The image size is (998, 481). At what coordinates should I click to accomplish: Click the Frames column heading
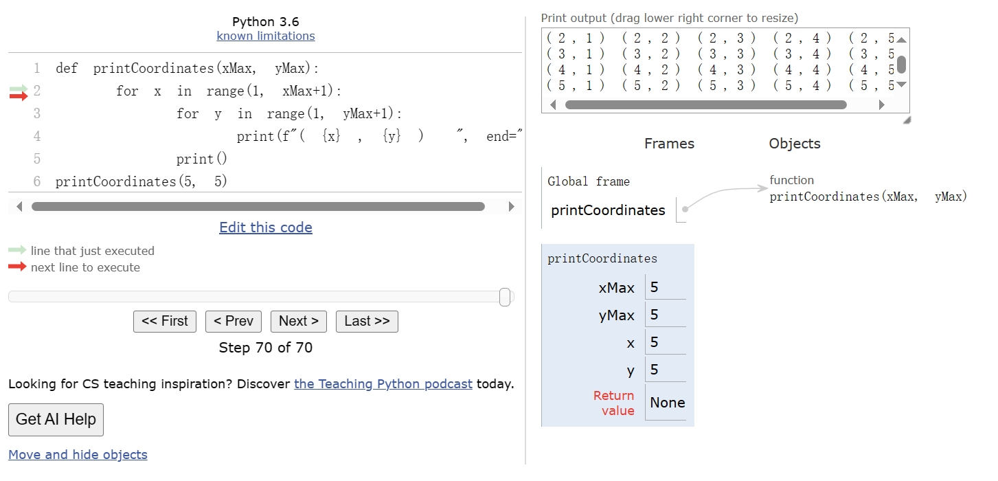click(x=669, y=144)
